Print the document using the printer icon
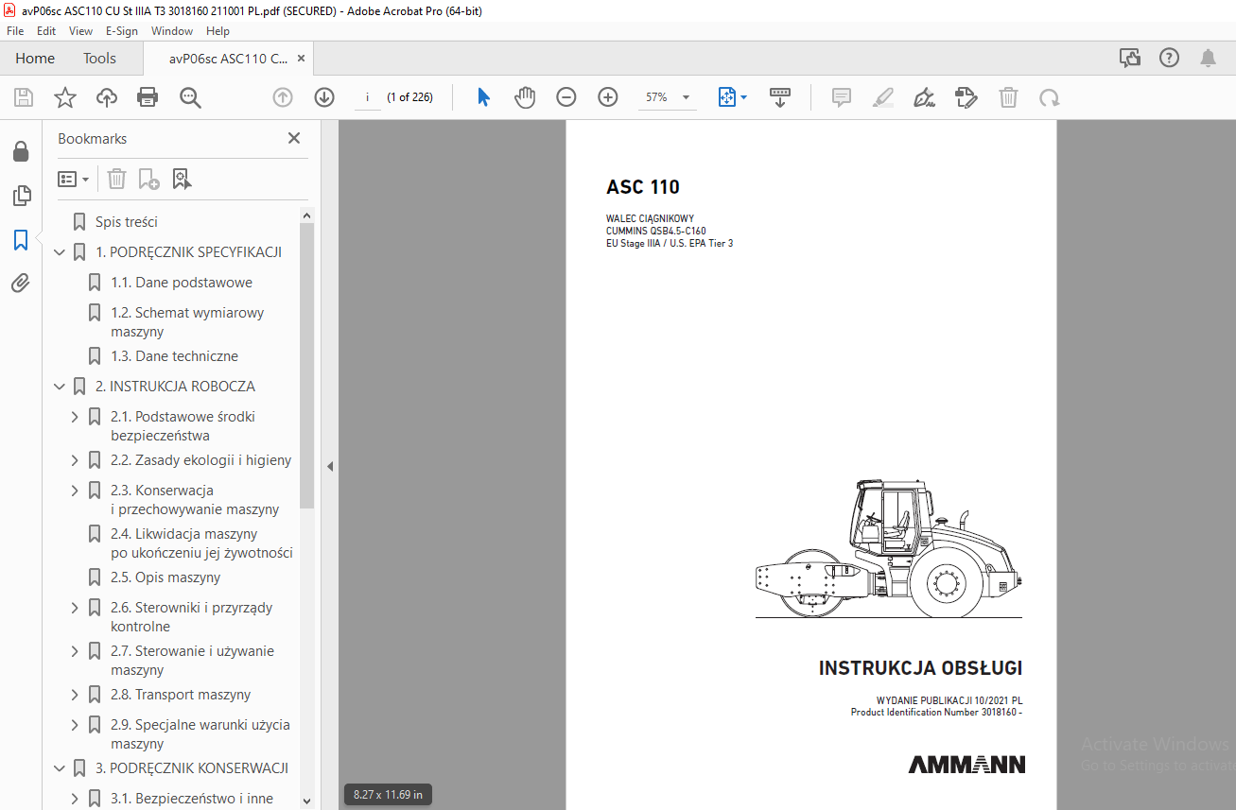1236x810 pixels. [x=148, y=97]
